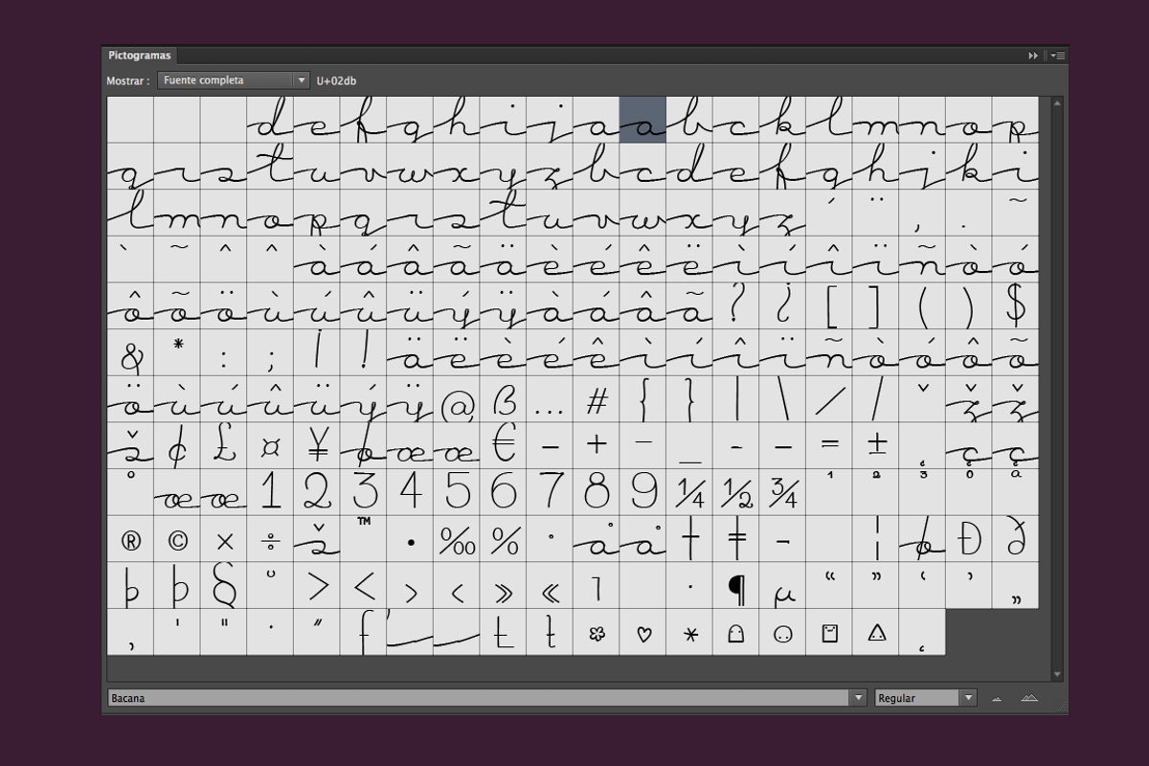Select the ? question mark glyph
Image resolution: width=1149 pixels, height=766 pixels.
tap(736, 306)
